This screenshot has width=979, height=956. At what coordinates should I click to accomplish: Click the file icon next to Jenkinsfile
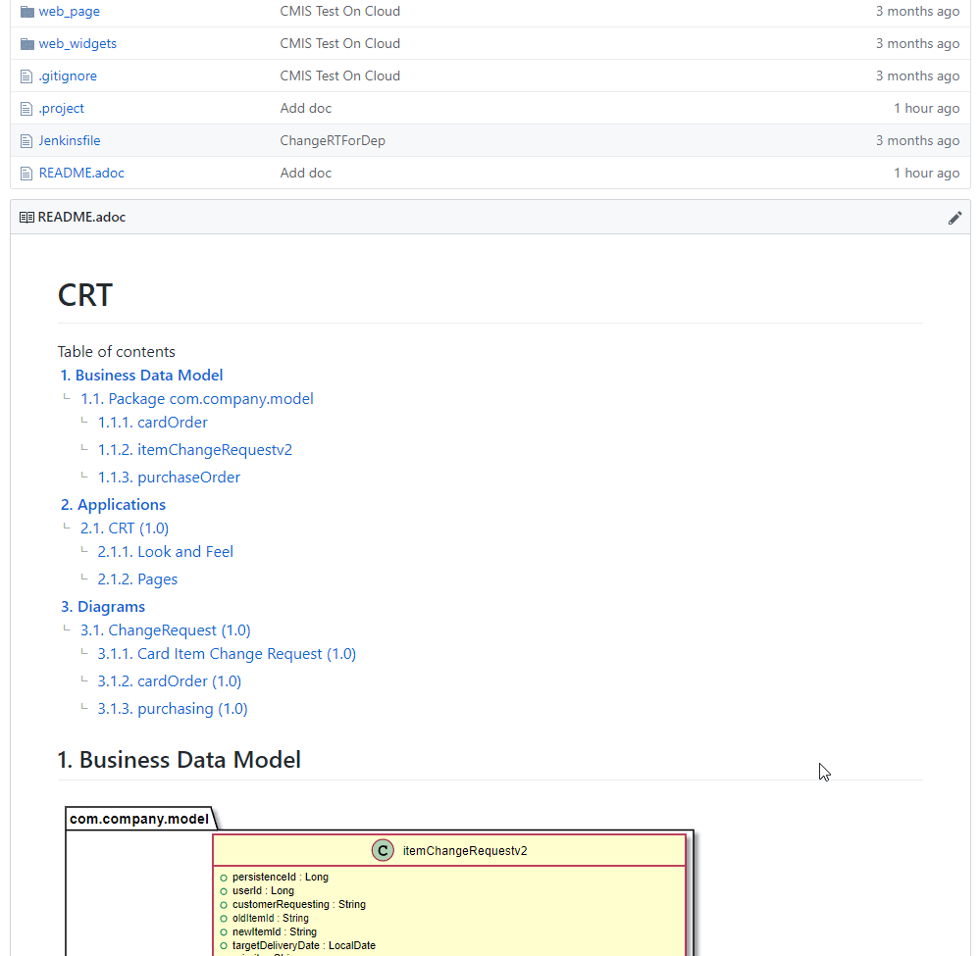tap(25, 140)
